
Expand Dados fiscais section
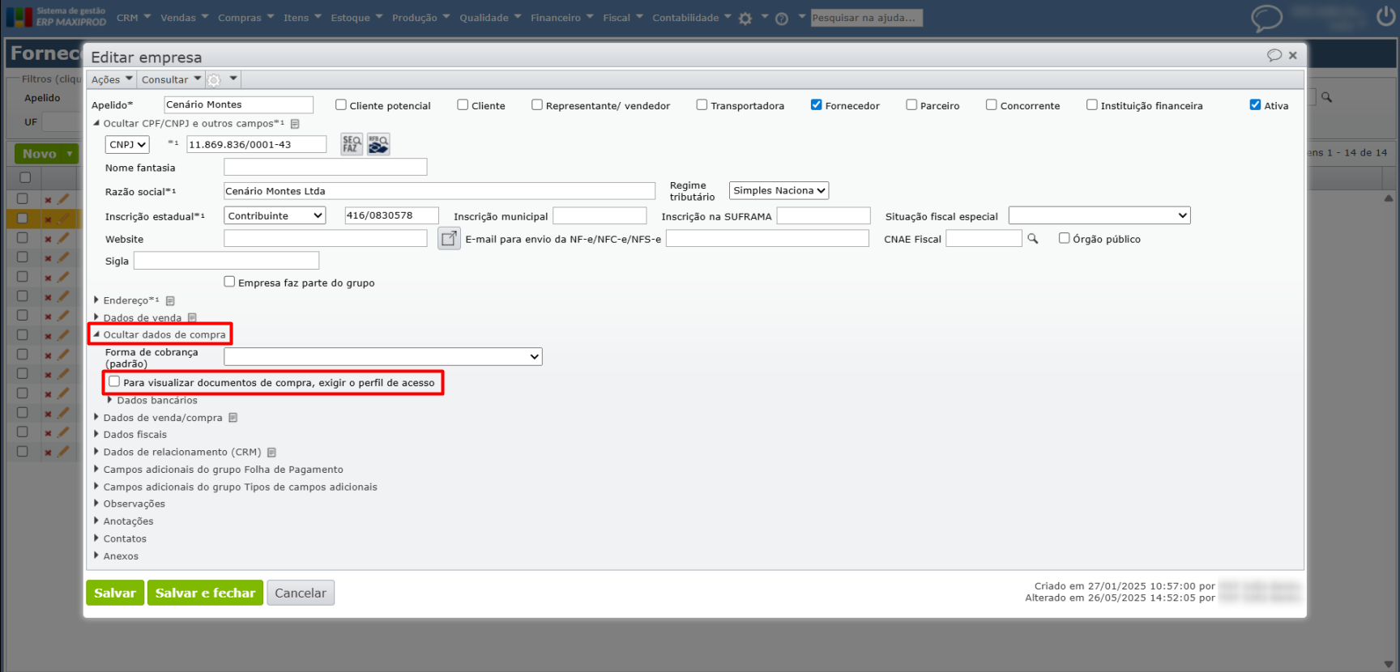130,435
